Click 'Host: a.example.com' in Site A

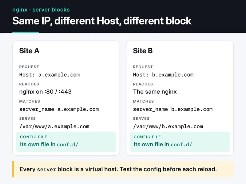pos(50,75)
